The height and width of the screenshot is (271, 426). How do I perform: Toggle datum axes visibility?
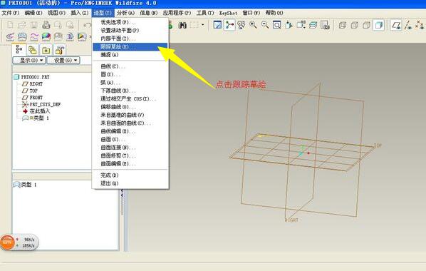[408, 25]
